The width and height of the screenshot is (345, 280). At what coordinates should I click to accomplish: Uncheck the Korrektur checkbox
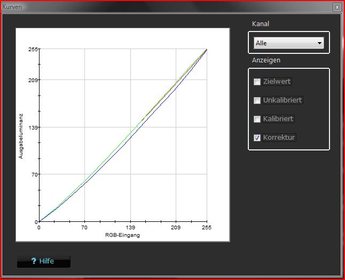point(257,138)
